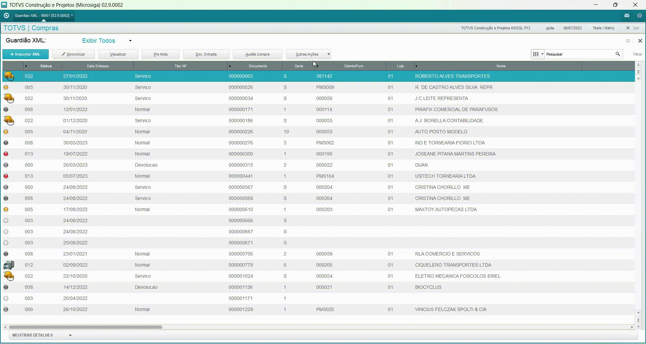Click orange status dot of document 000000026

point(6,87)
